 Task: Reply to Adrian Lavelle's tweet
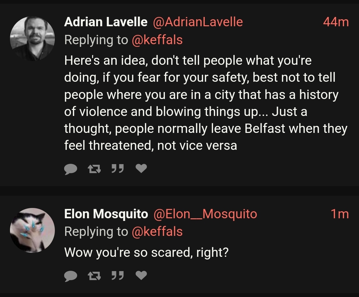[70, 169]
